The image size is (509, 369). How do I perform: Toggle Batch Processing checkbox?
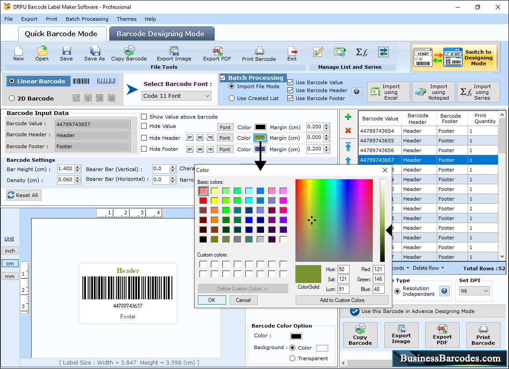[223, 78]
